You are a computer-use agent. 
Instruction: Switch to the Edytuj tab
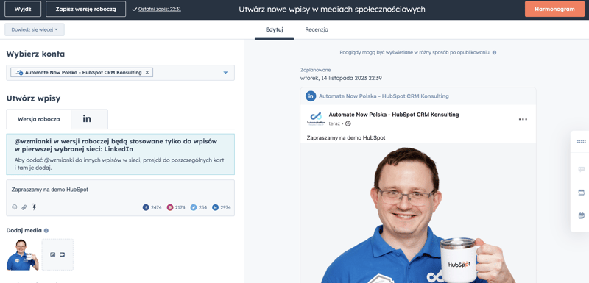click(x=274, y=29)
